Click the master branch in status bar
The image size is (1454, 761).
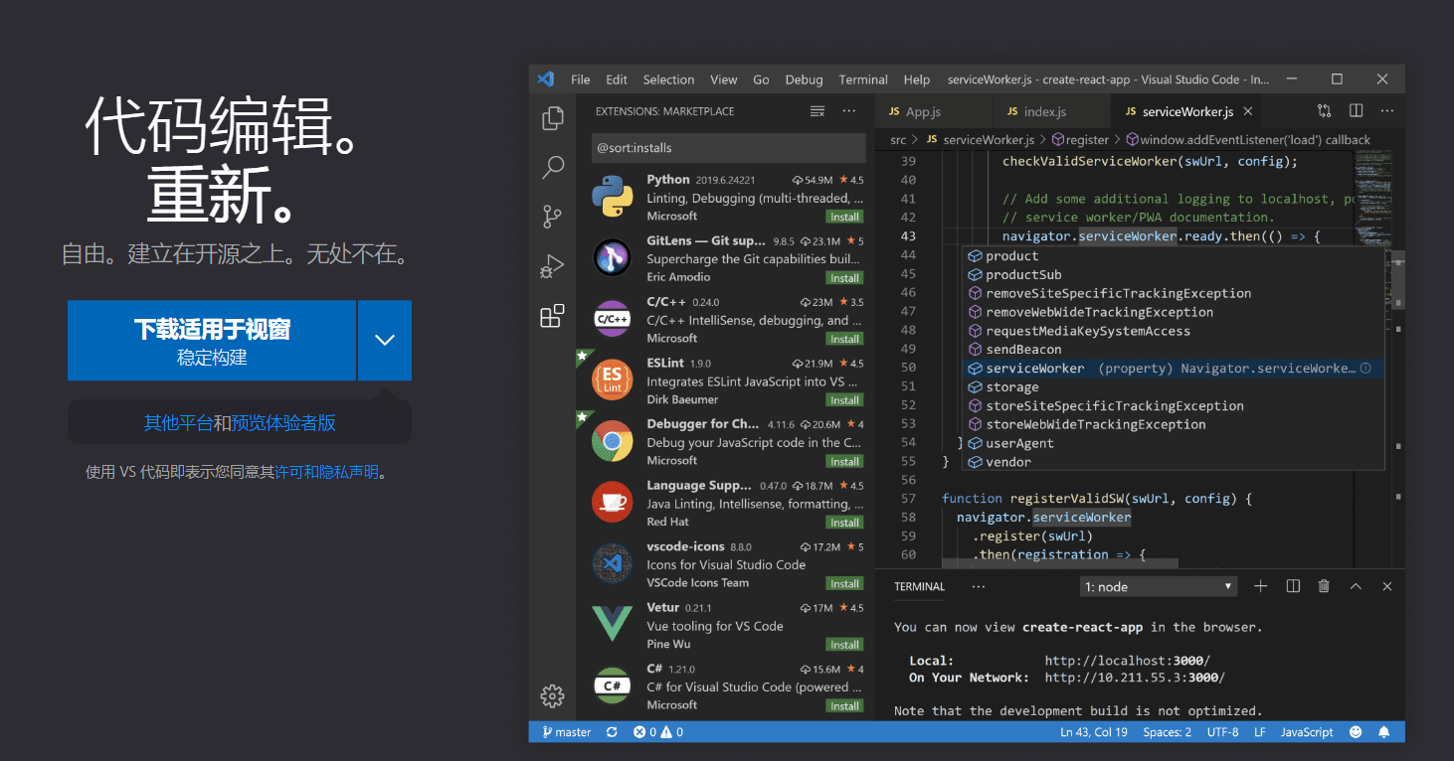[x=566, y=732]
